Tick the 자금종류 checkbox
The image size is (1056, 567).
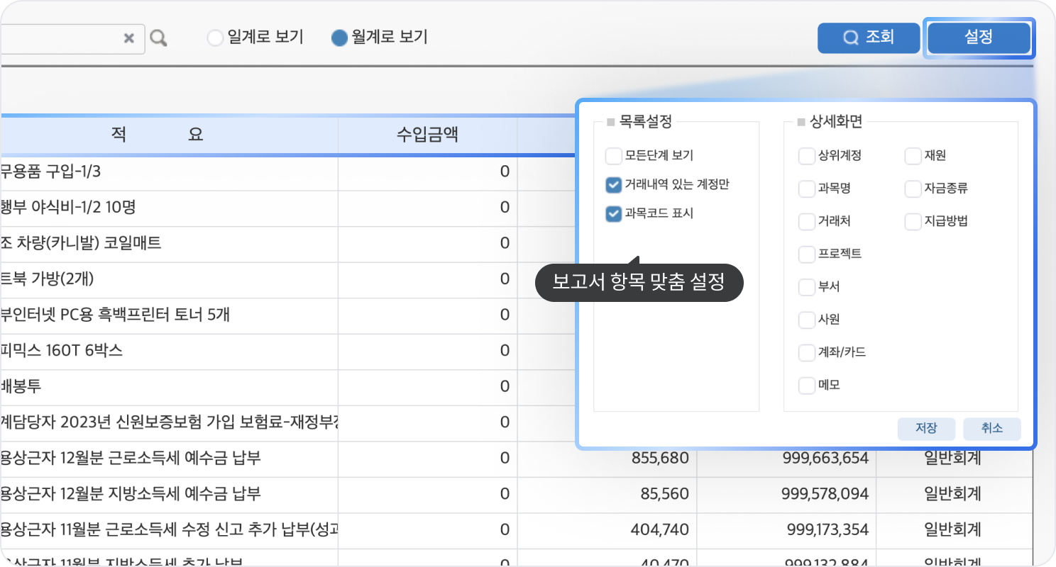(913, 189)
